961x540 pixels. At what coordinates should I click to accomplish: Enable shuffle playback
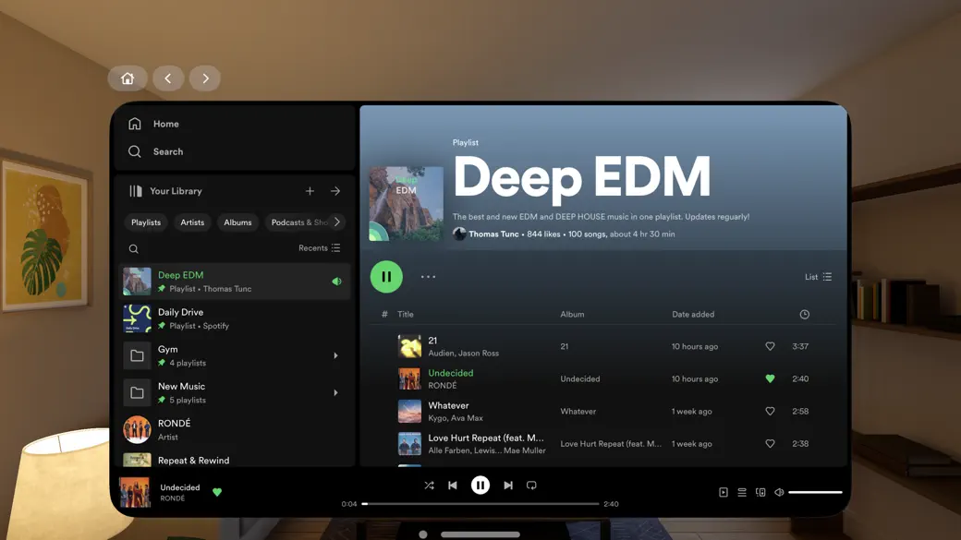click(x=429, y=485)
